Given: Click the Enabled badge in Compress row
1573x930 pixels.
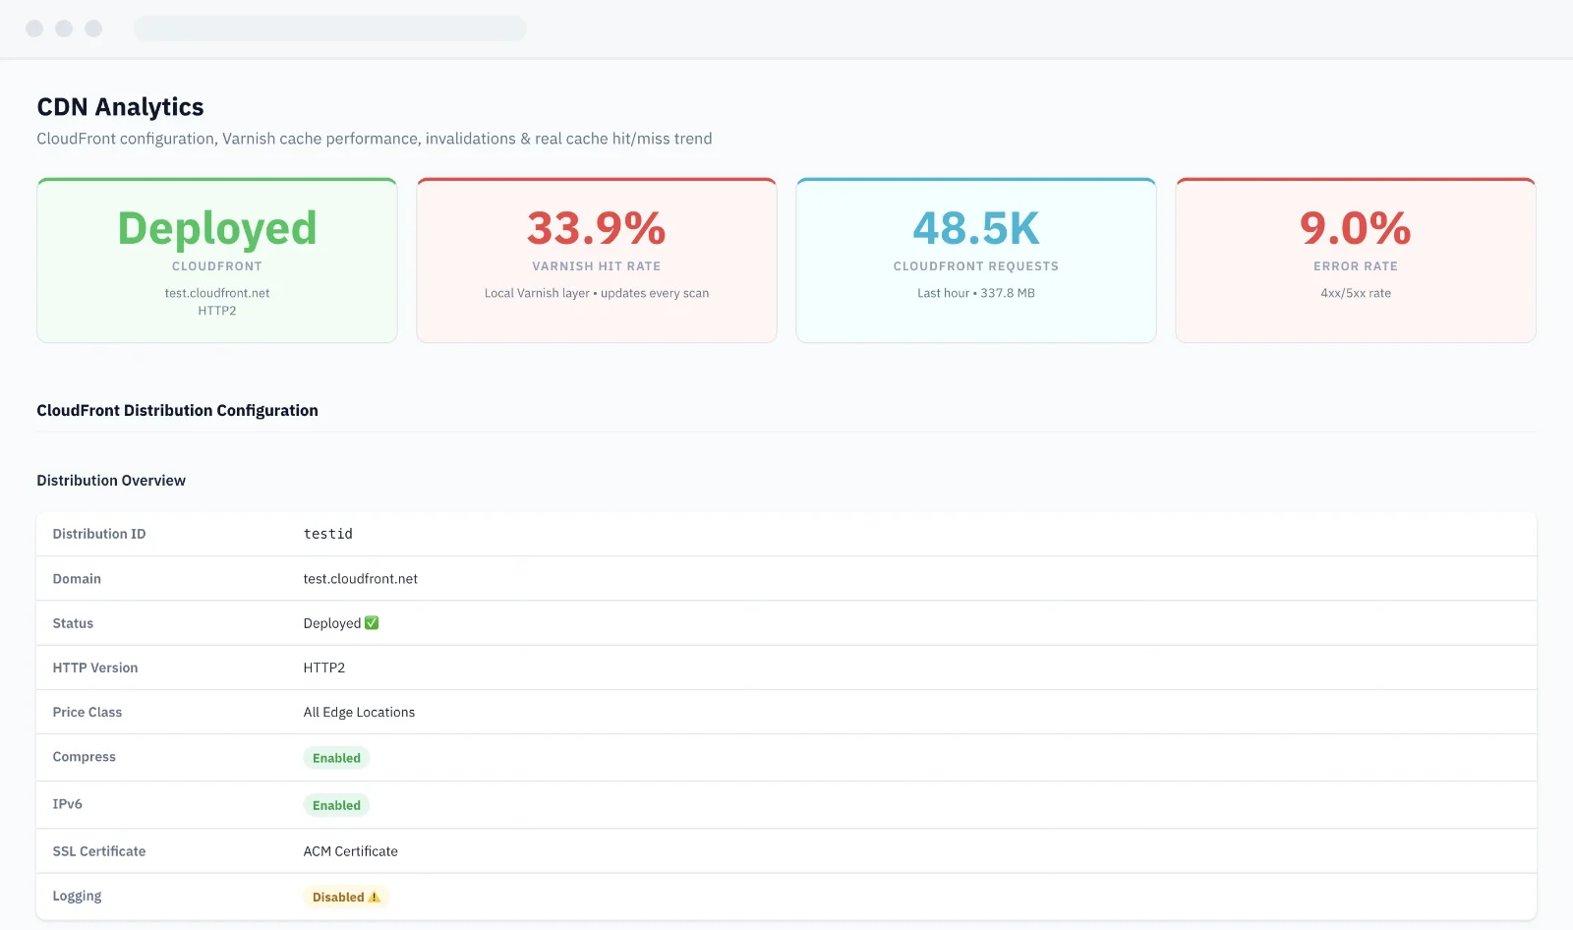Looking at the screenshot, I should [336, 758].
